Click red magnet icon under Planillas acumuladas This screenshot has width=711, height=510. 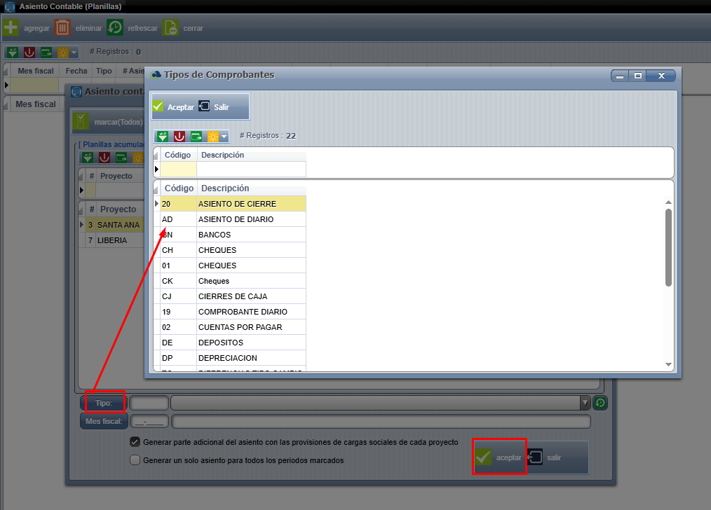pos(104,158)
